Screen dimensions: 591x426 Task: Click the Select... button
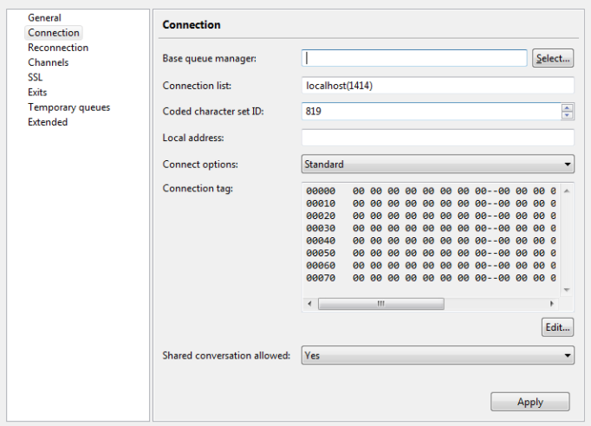coord(553,58)
